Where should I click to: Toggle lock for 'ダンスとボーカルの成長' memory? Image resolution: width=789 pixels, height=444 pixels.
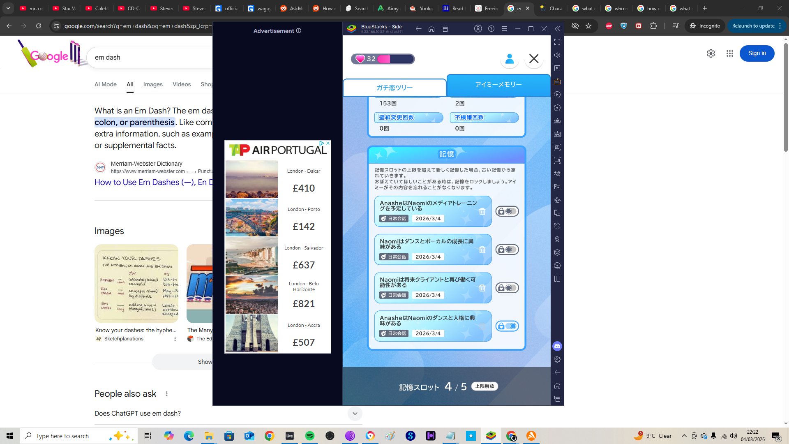point(507,250)
